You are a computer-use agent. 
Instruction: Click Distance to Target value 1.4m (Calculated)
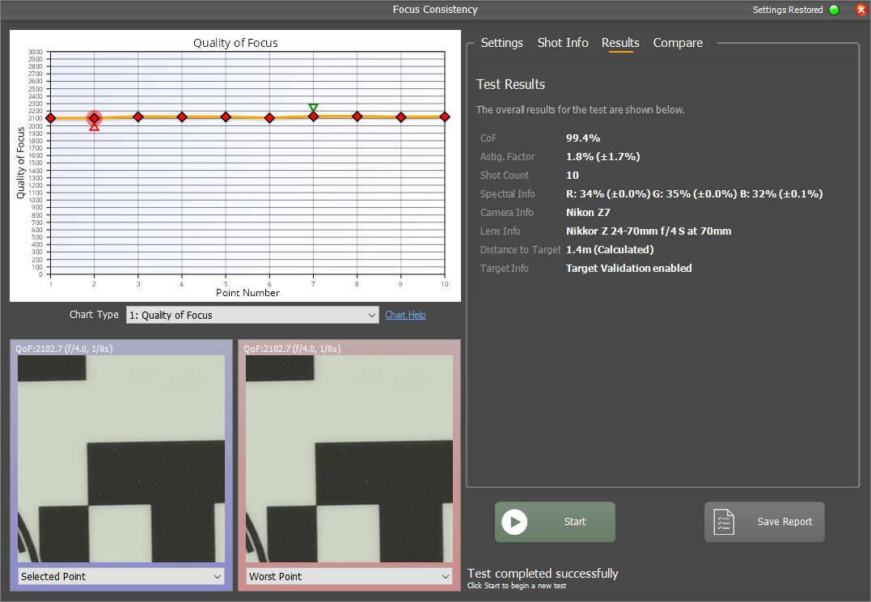pos(609,249)
